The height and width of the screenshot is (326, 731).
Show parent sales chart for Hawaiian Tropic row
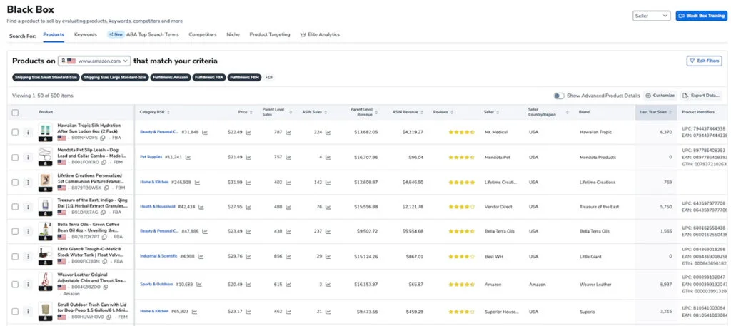288,132
